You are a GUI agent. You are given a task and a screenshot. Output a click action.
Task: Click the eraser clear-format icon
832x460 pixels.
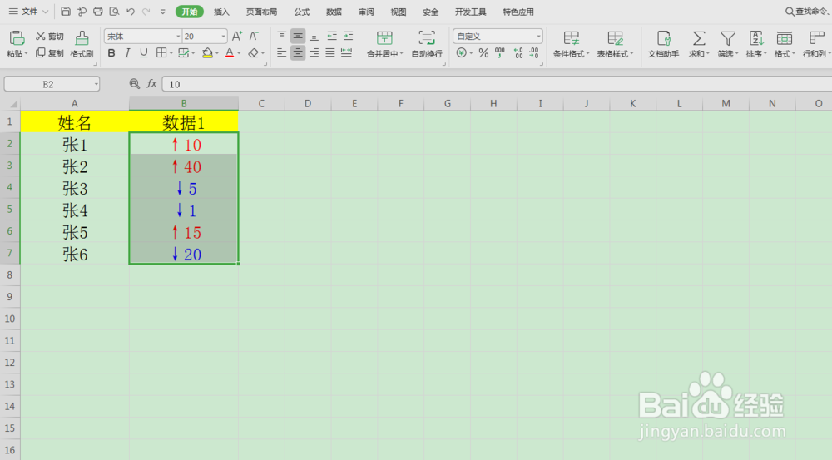tap(254, 53)
